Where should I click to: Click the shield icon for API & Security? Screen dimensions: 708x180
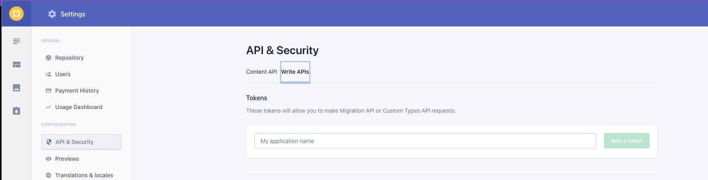[49, 142]
